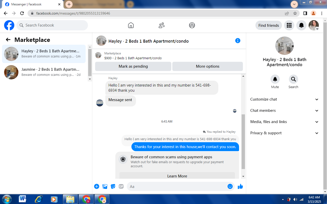Viewport: 327px width, 204px height.
Task: Open the $900 Marketplace listing link
Action: (133, 58)
